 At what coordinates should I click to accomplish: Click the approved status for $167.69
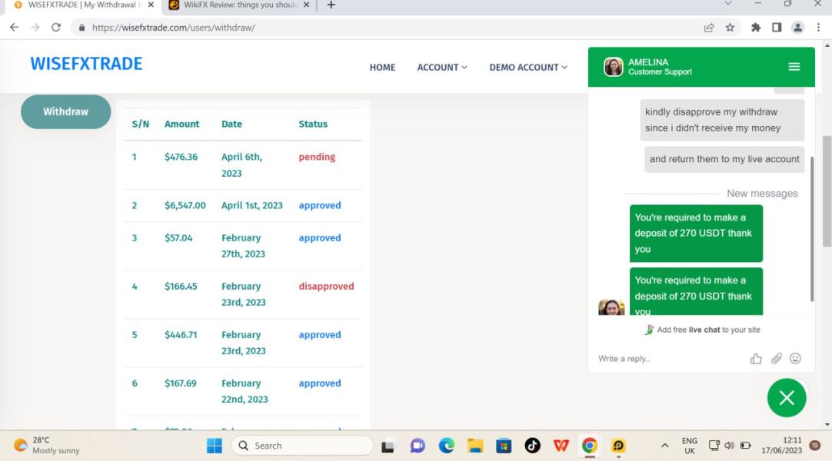320,383
